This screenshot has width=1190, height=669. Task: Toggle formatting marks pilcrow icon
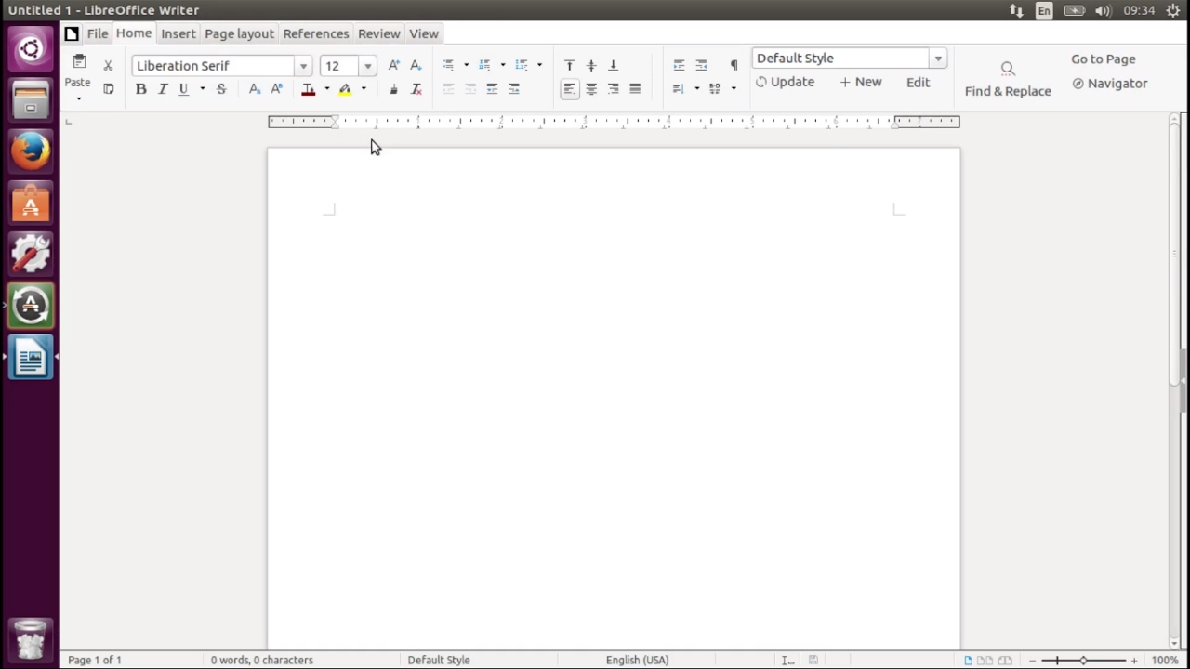click(734, 65)
